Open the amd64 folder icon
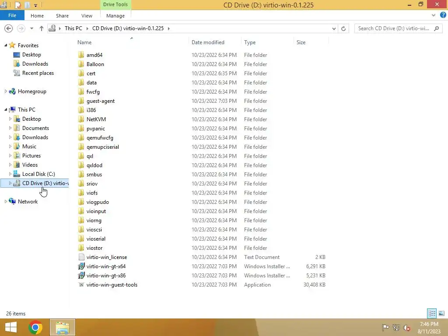 (x=81, y=55)
